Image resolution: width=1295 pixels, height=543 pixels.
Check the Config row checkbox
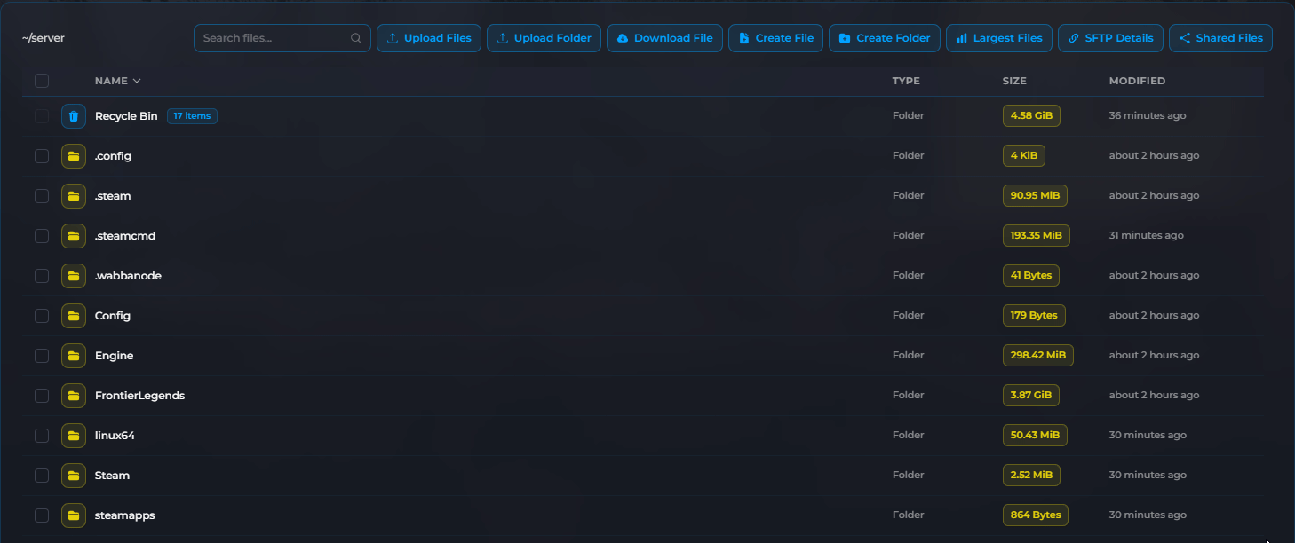tap(42, 316)
